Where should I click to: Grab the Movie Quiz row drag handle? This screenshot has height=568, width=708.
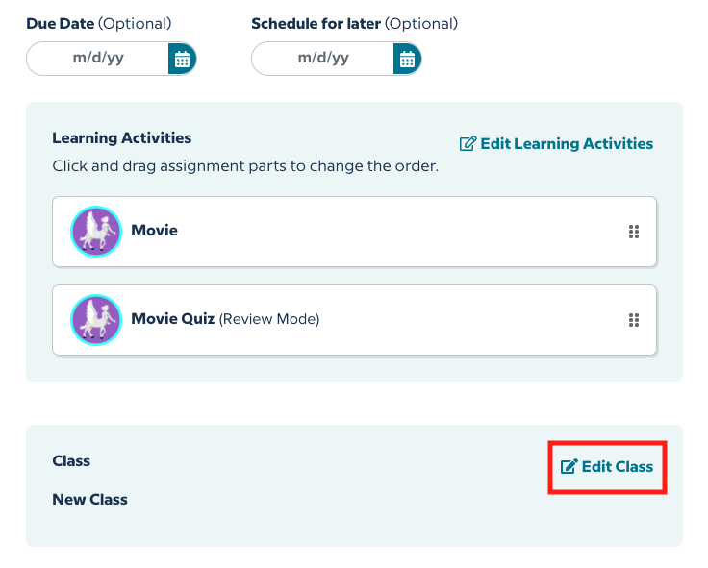point(633,320)
